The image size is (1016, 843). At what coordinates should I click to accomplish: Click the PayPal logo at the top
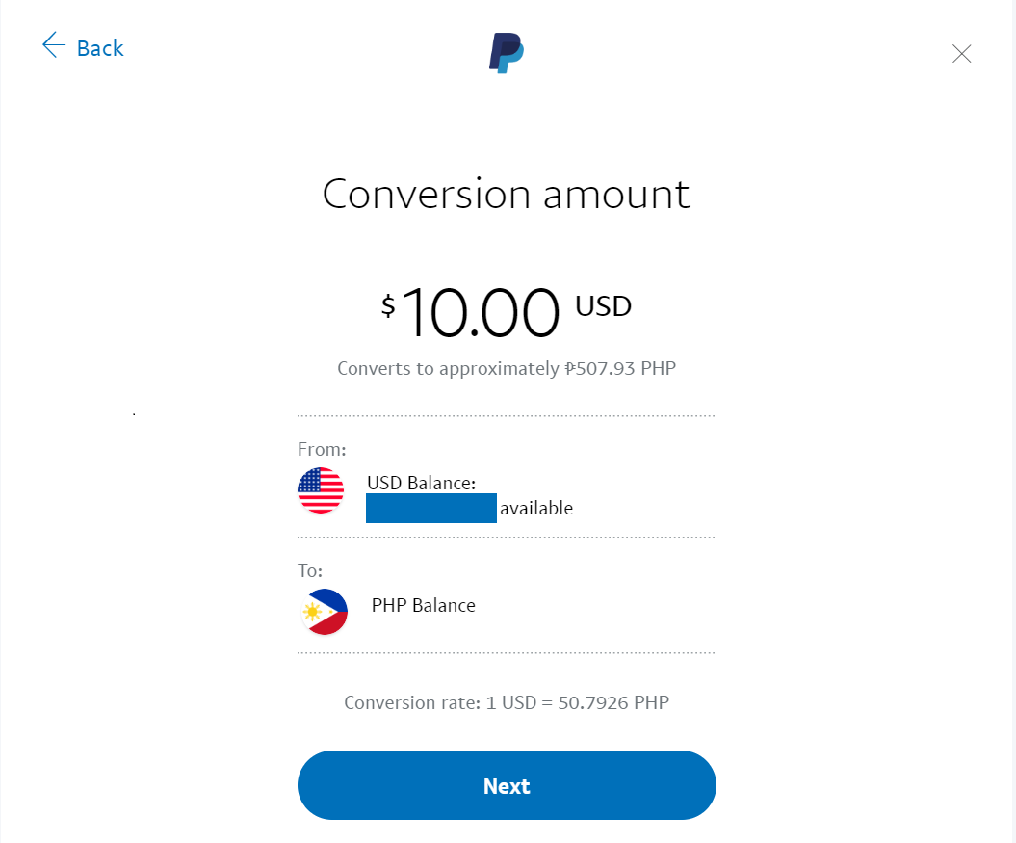[x=505, y=54]
